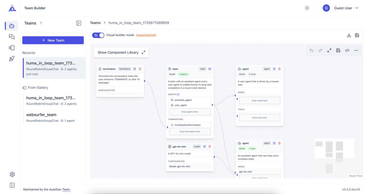Edit the gpt-4o-mini model node
Image resolution: width=368 pixels, height=194 pixels.
coord(204,147)
